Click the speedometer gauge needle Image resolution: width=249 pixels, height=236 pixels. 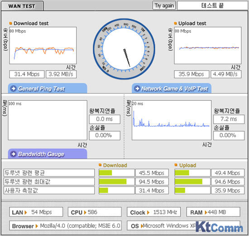(x=127, y=58)
